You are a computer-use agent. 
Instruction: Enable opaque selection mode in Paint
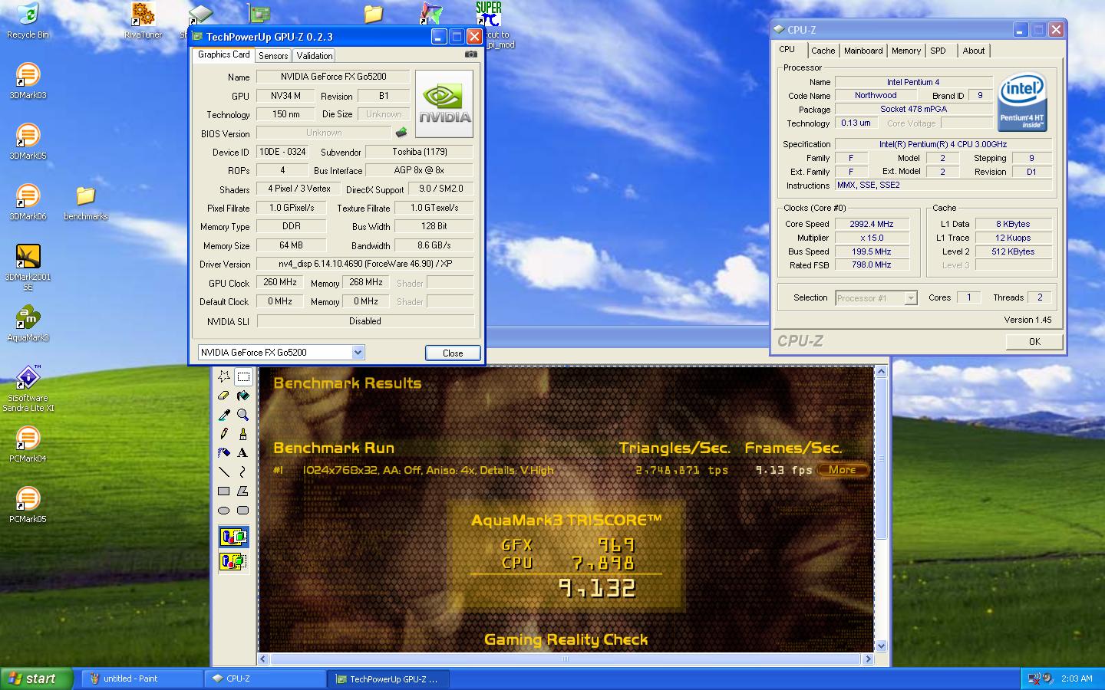click(234, 537)
